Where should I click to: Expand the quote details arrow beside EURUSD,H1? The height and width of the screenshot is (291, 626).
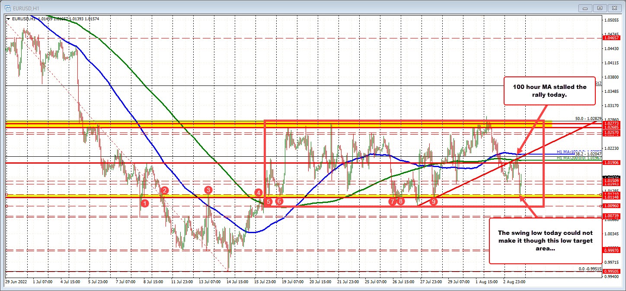[8, 19]
